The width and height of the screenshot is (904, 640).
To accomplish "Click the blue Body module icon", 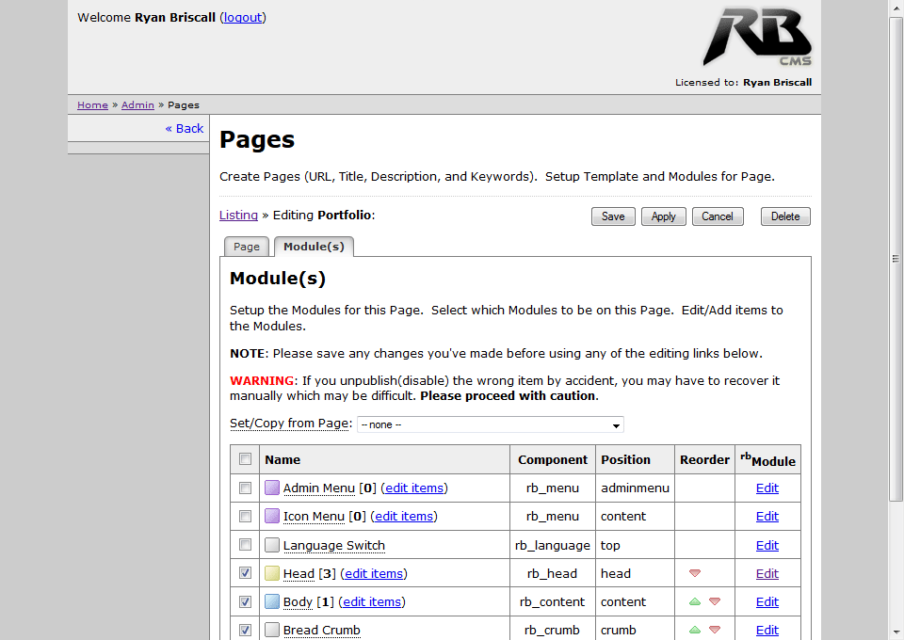I will 272,601.
